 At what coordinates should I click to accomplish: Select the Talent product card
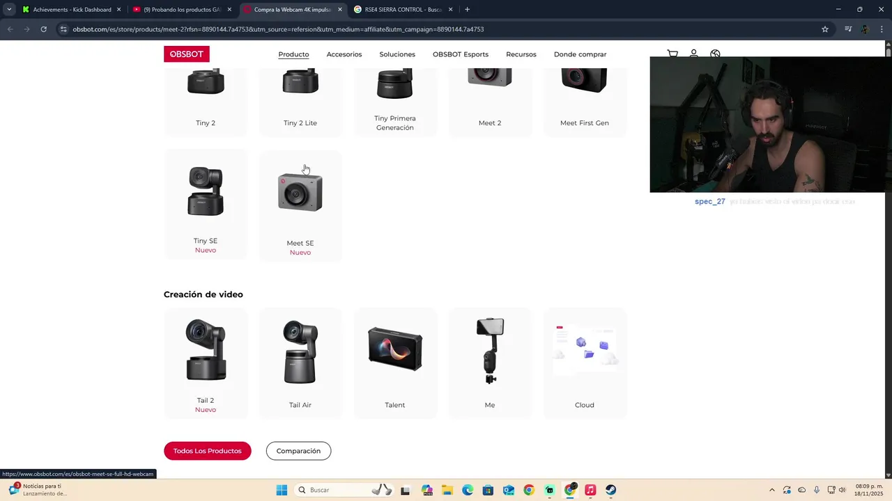pyautogui.click(x=395, y=363)
